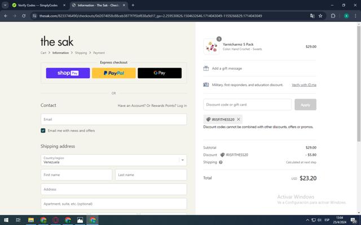The image size is (361, 225).
Task: Click the volume speaker tray icon
Action: coord(319,220)
